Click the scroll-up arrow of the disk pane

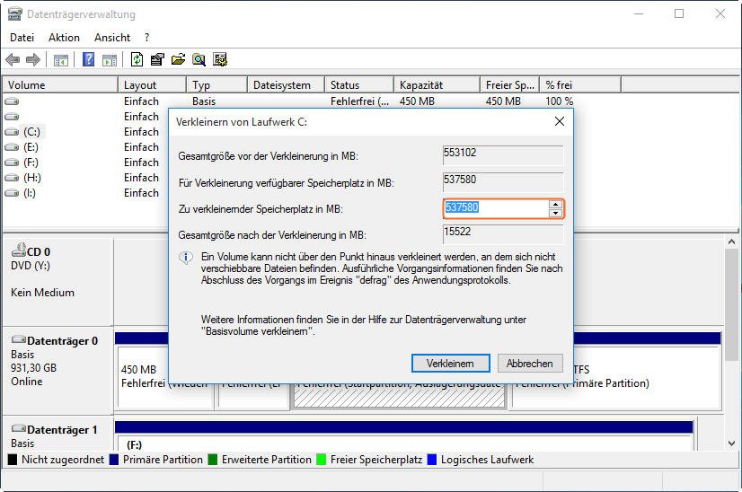pos(731,242)
